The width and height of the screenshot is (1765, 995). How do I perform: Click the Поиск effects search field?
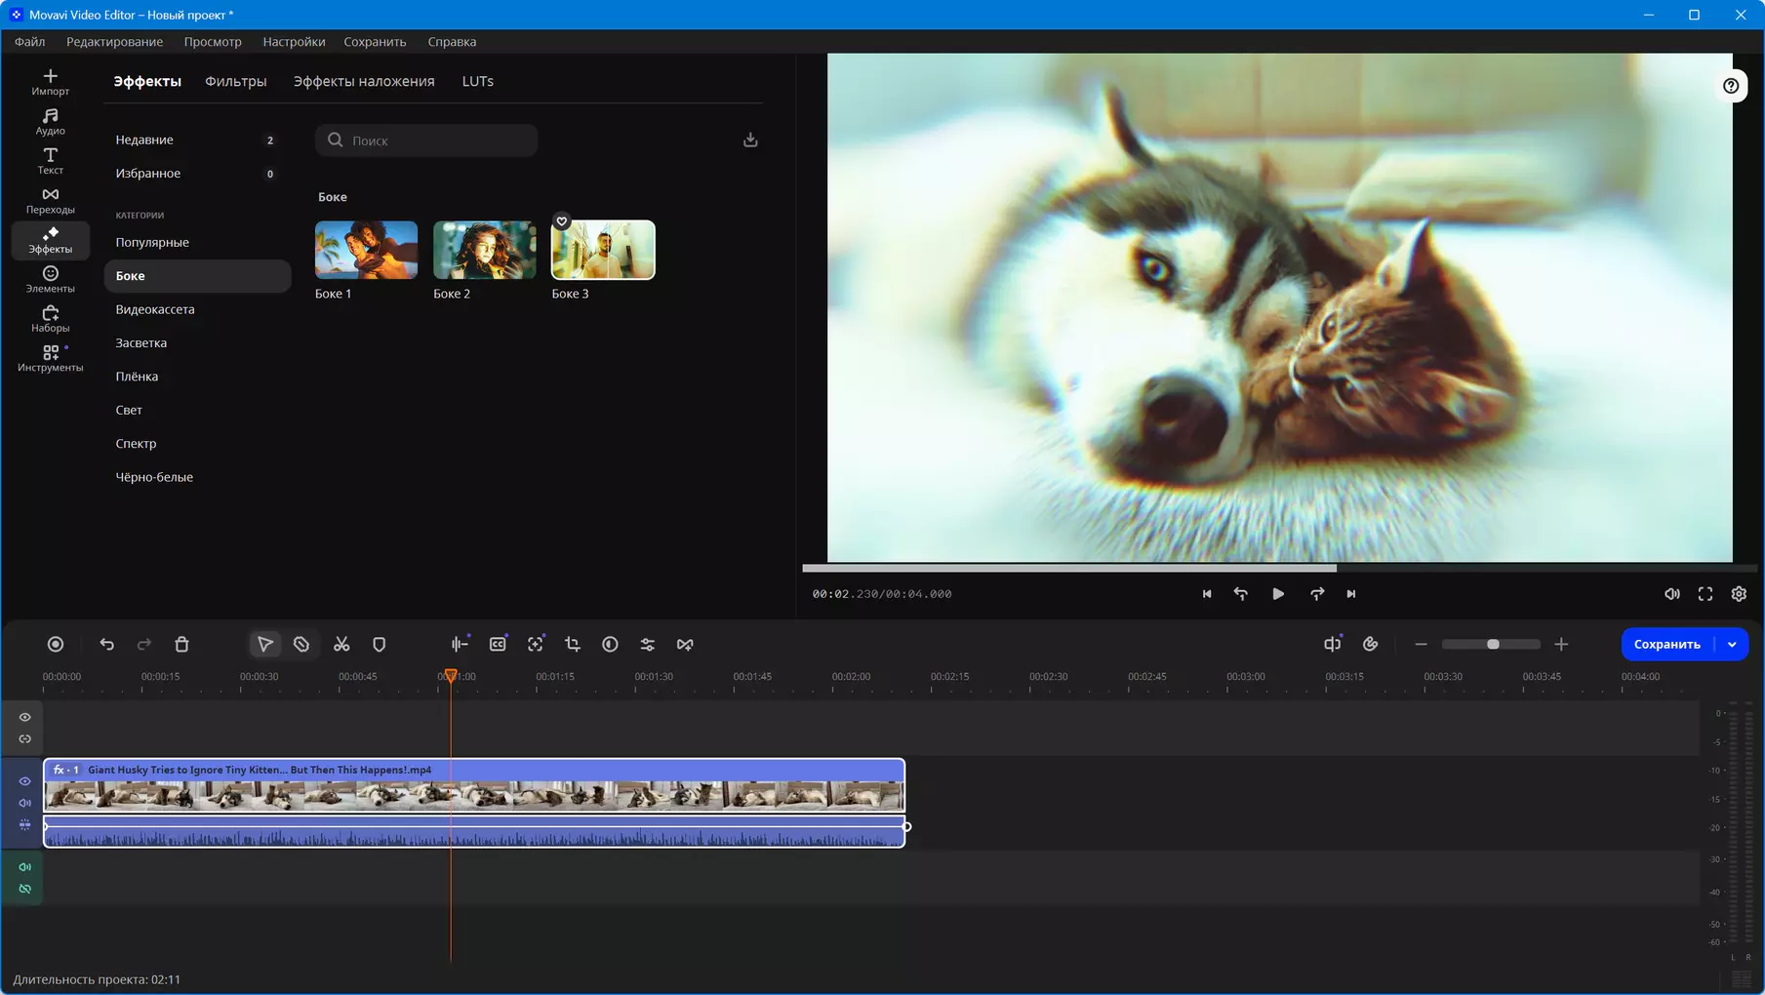pyautogui.click(x=426, y=139)
